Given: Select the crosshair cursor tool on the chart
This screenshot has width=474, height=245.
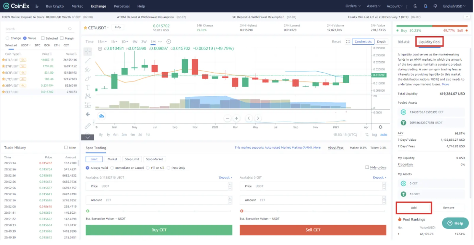Looking at the screenshot, I should (x=88, y=51).
